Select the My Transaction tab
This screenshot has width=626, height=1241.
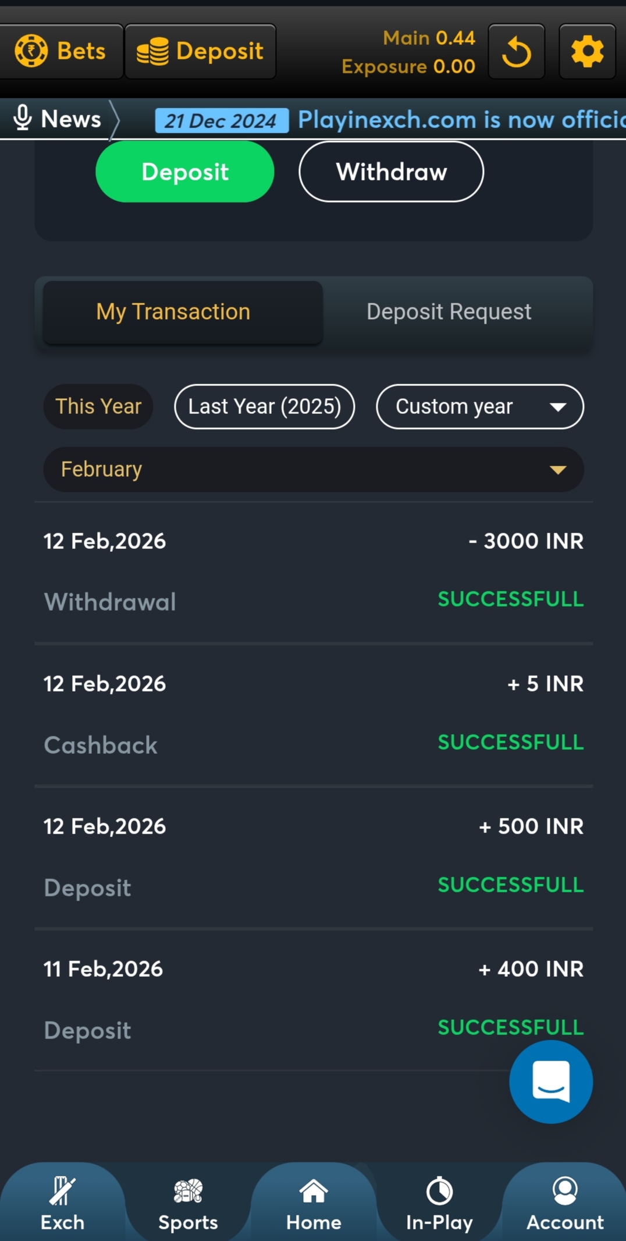tap(173, 312)
